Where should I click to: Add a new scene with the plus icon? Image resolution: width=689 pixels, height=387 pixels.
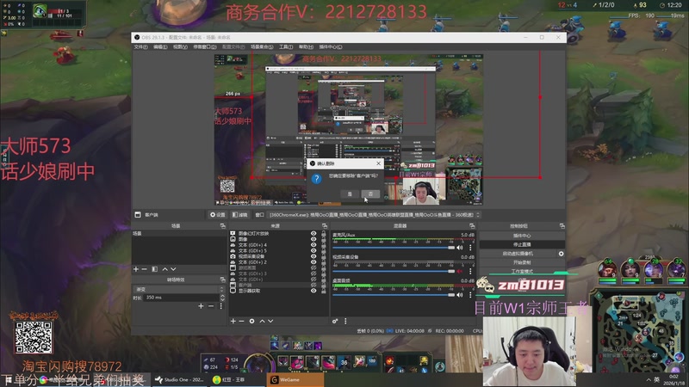[136, 269]
